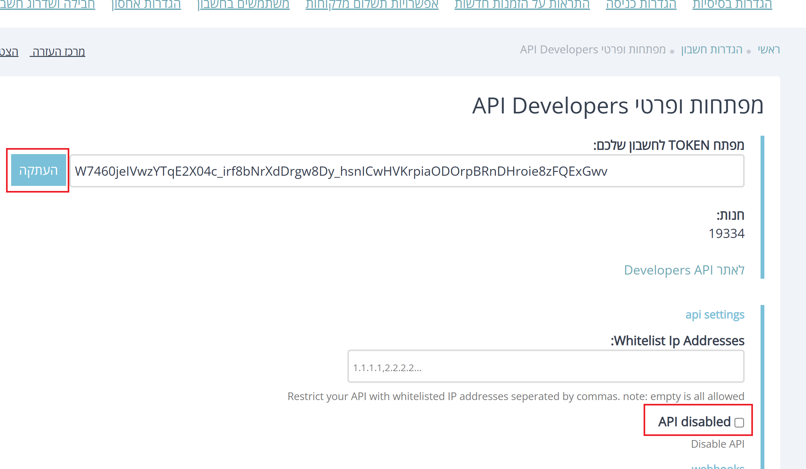Click ראשי breadcrumb link
This screenshot has width=806, height=469.
coord(768,50)
